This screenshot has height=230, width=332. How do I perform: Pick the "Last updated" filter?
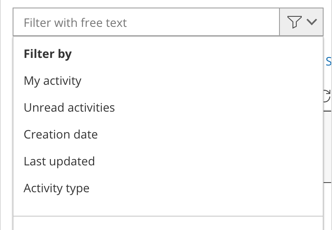click(59, 161)
